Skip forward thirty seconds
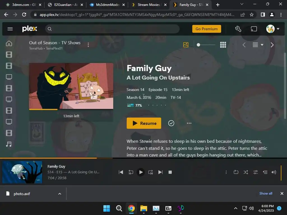Image resolution: width=287 pixels, height=215 pixels. pyautogui.click(x=151, y=172)
